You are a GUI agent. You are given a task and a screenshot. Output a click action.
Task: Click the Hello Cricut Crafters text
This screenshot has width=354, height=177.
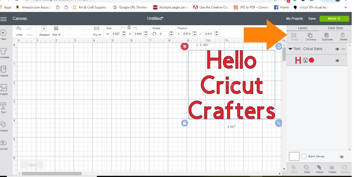pos(232,85)
